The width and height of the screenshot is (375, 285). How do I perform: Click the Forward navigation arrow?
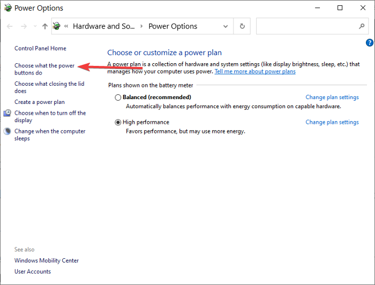tap(24, 26)
